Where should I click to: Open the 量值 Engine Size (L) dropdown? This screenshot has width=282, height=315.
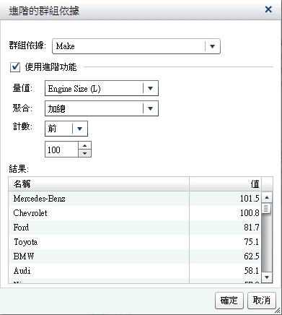pyautogui.click(x=102, y=88)
